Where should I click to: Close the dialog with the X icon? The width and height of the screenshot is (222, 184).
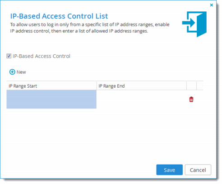coord(212,5)
